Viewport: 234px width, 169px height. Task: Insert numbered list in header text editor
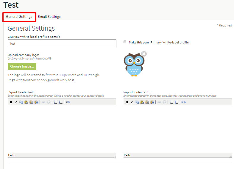pos(61,102)
